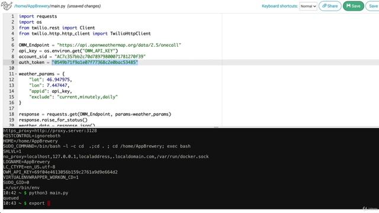Click the lon value 7.447447
This screenshot has width=379, height=213.
point(57,85)
